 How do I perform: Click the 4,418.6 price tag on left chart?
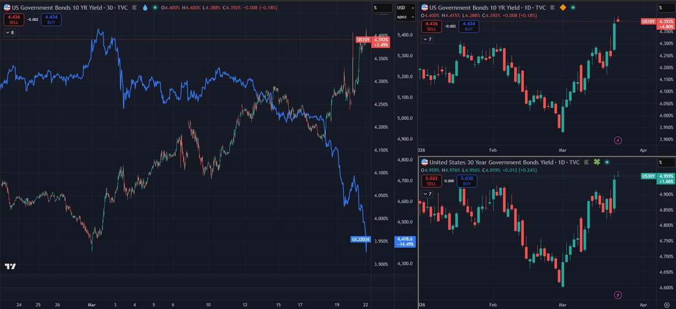[x=405, y=241]
